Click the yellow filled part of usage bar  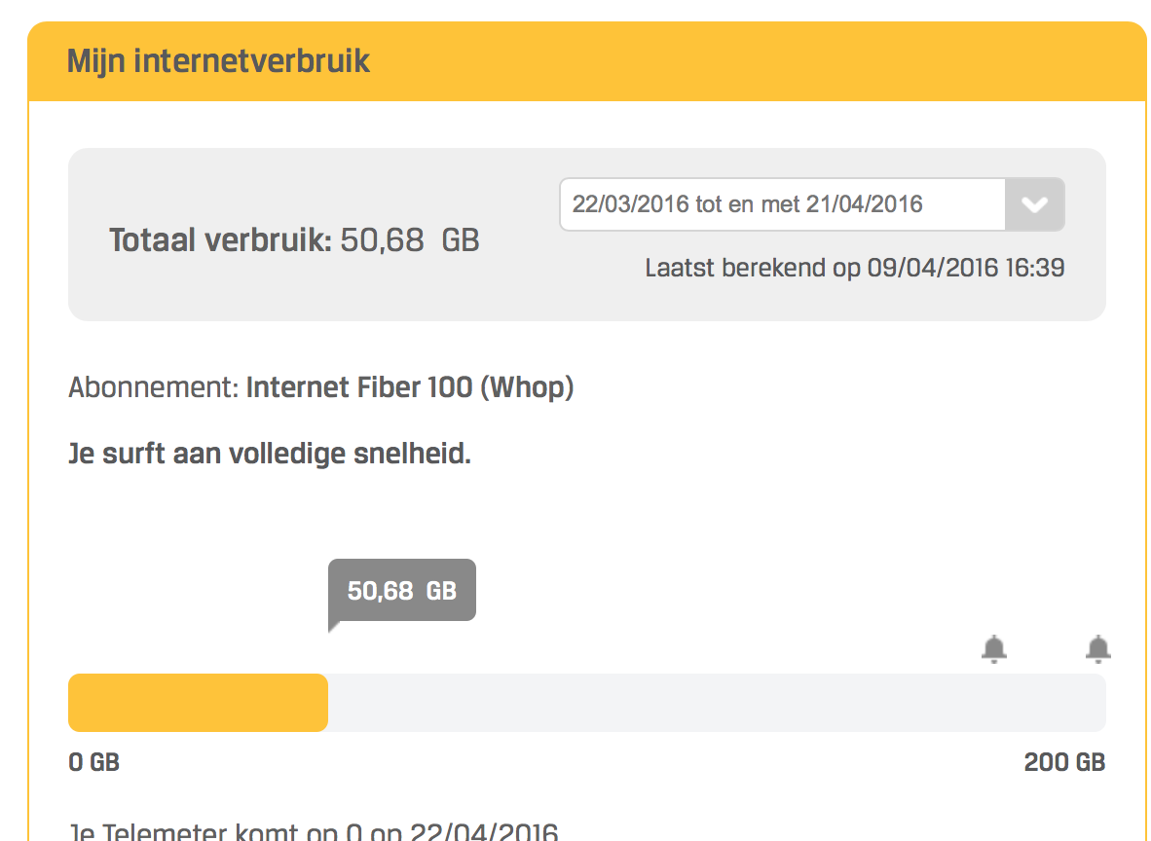(x=198, y=702)
